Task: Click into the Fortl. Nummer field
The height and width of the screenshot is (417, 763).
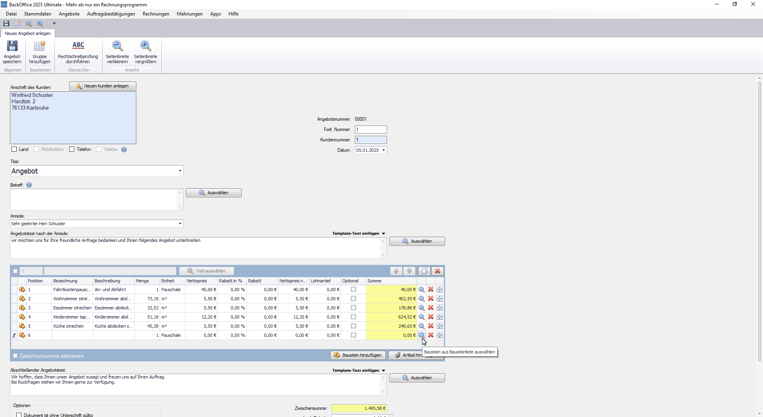Action: [x=371, y=129]
